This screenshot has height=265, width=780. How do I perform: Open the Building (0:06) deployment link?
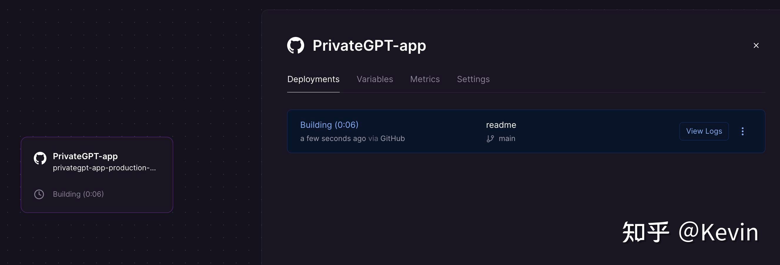[329, 125]
